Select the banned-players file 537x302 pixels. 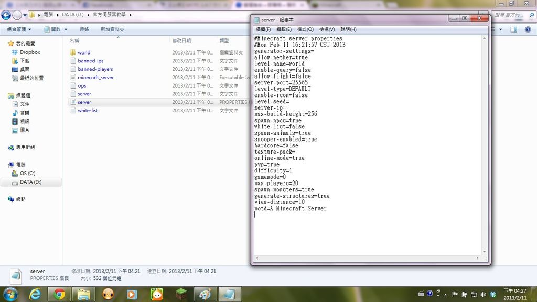point(95,69)
